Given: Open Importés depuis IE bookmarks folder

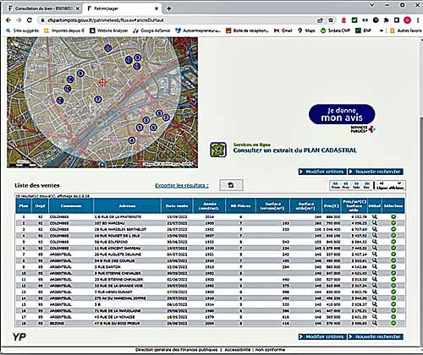Looking at the screenshot, I should [64, 30].
